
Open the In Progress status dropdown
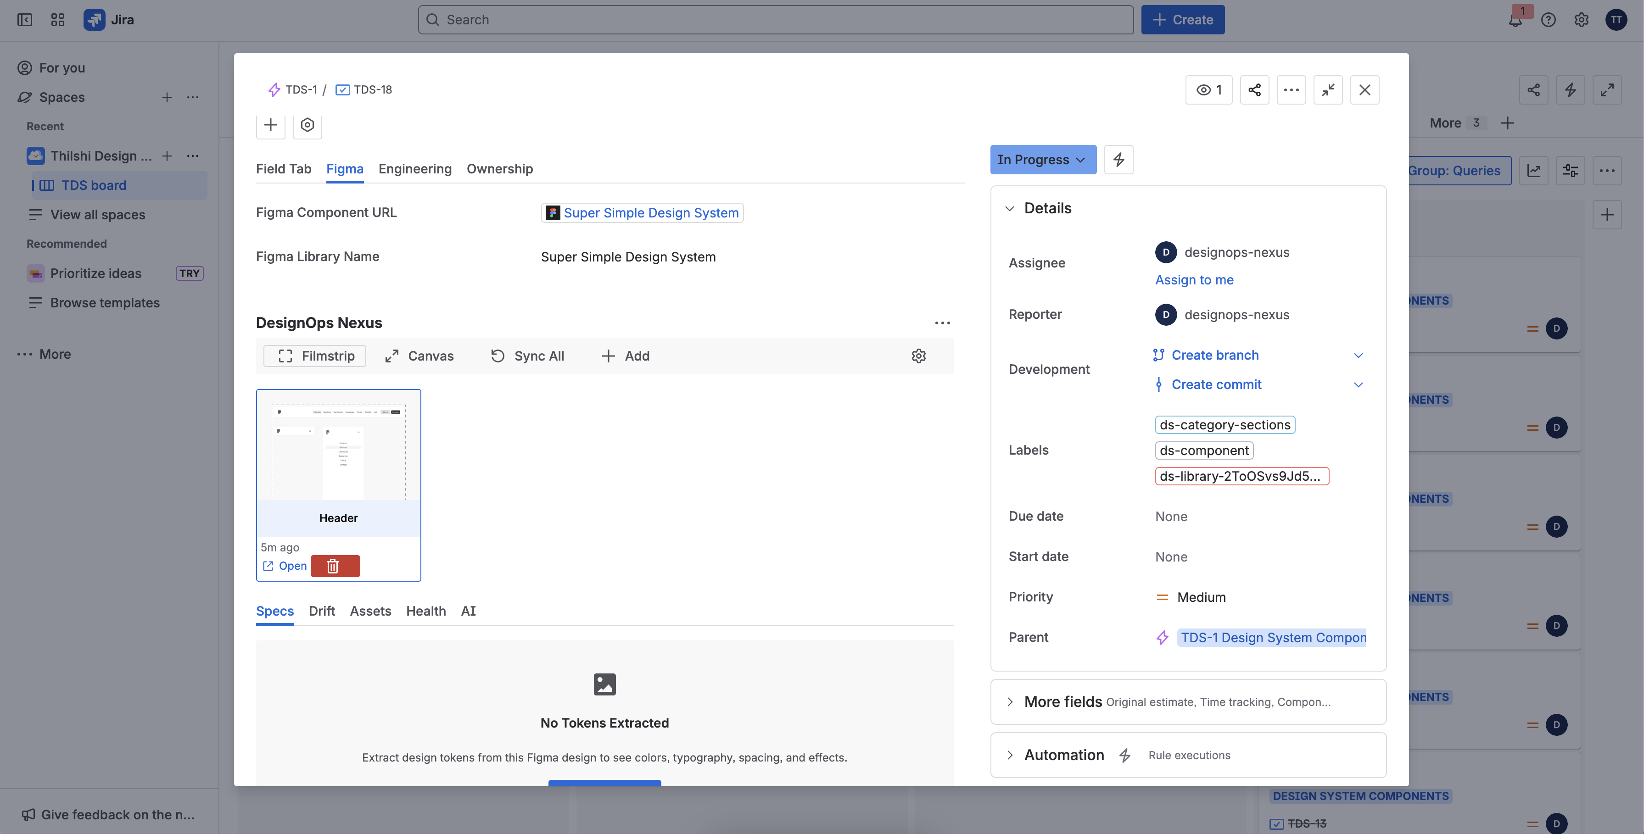point(1042,160)
